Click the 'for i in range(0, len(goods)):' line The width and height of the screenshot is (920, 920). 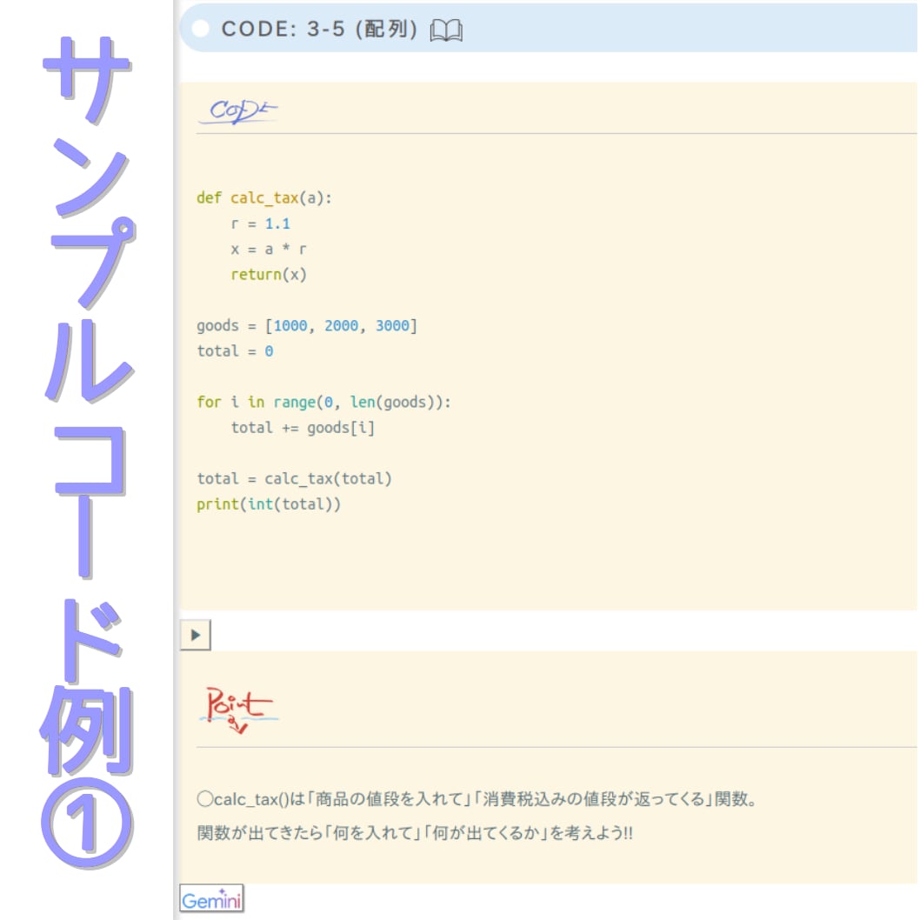pos(323,402)
